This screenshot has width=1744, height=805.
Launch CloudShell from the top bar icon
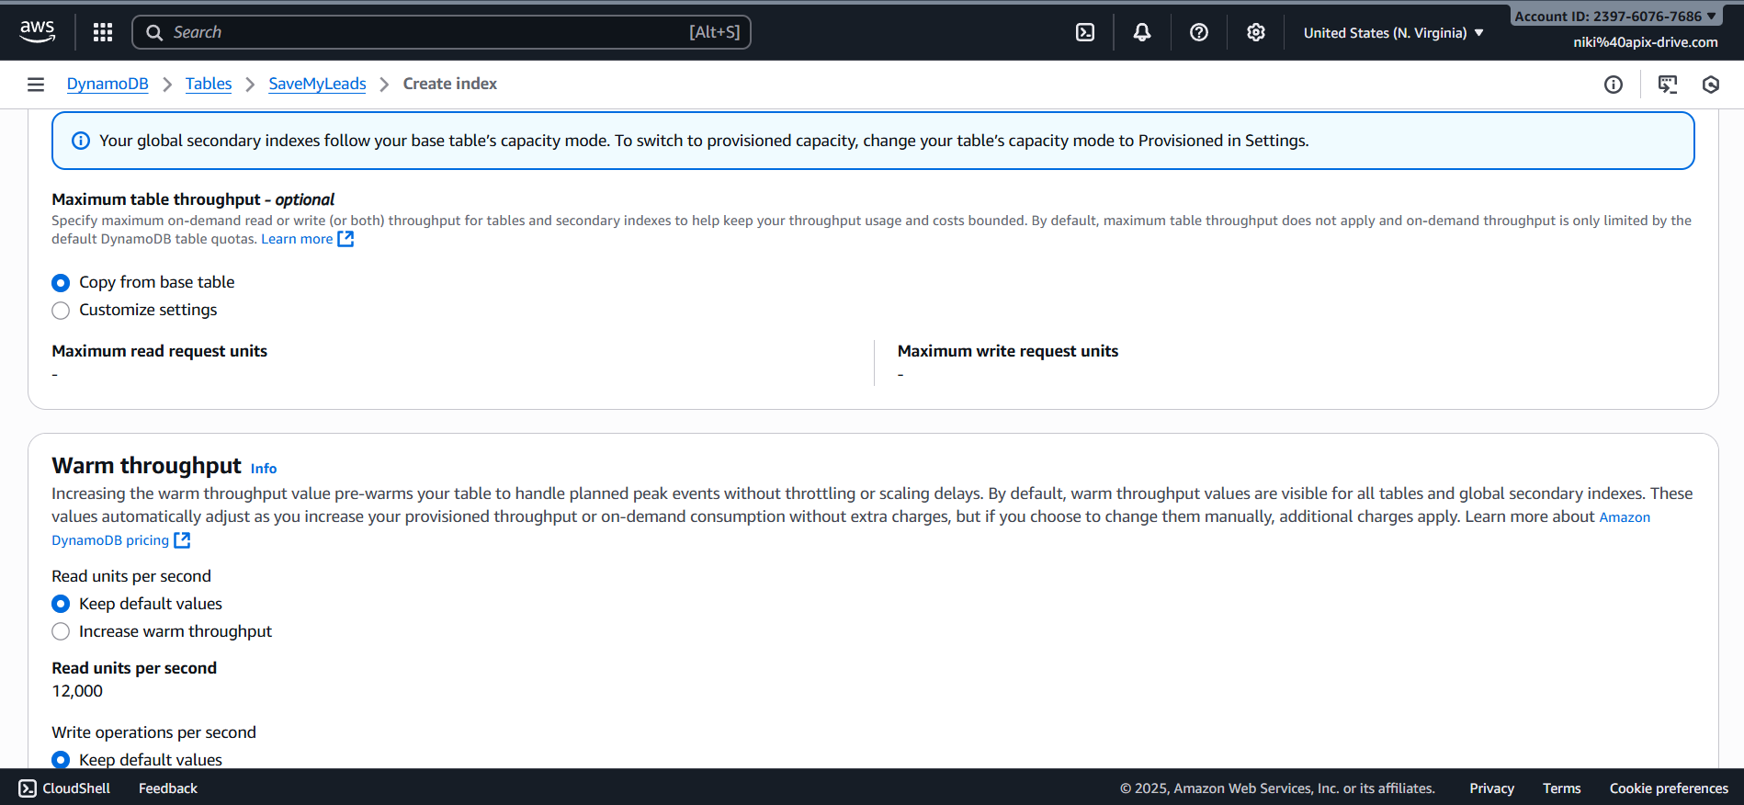point(1085,32)
